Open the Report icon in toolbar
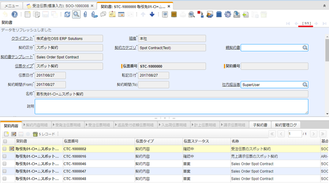 point(165,14)
